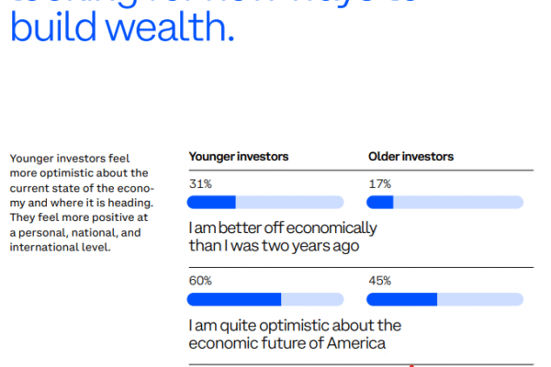Screen dimensions: 551x367
Task: Click the "Younger investors" column header
Action: coord(239,157)
